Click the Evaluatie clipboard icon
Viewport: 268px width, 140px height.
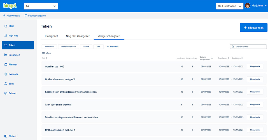[6, 74]
